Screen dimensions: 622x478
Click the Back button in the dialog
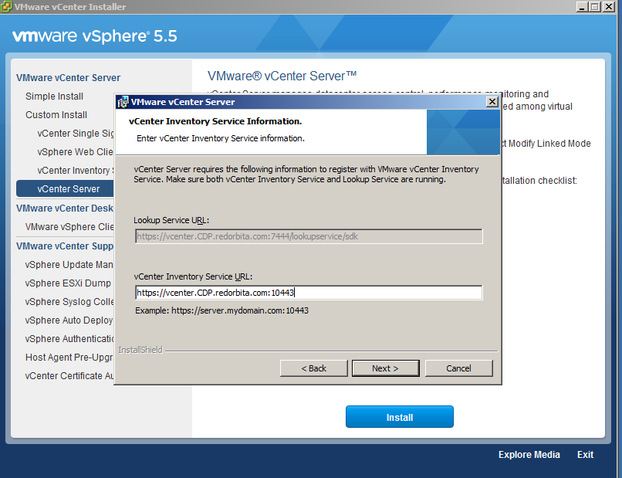click(x=313, y=368)
